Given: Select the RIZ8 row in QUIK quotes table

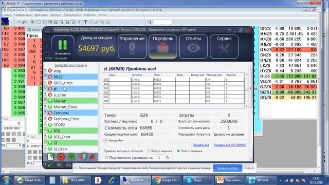Looking at the screenshot, I should click(288, 76).
